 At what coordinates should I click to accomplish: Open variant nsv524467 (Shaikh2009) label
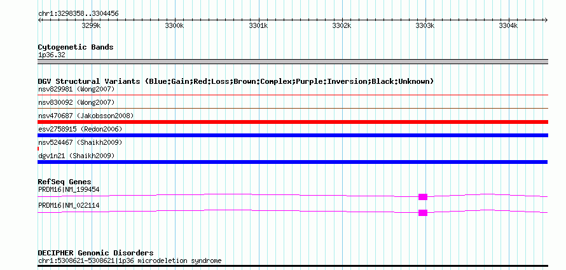(x=80, y=142)
